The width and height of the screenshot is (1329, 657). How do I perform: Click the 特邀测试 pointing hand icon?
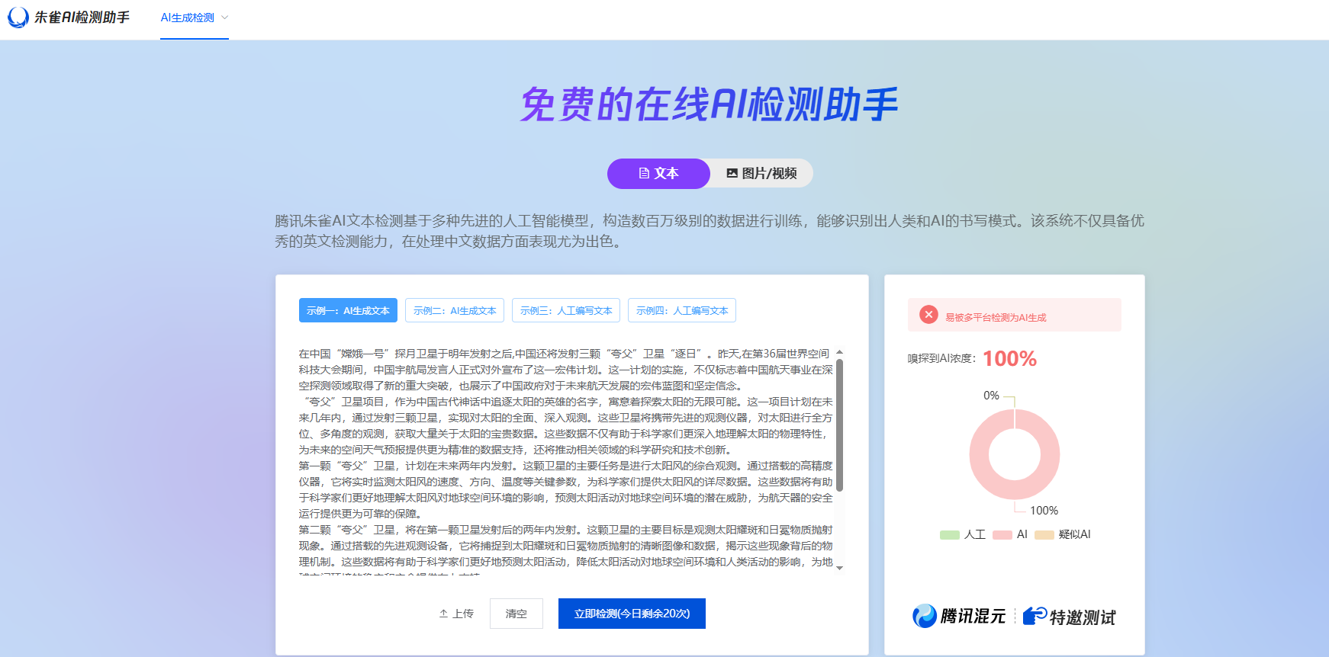pos(1035,616)
